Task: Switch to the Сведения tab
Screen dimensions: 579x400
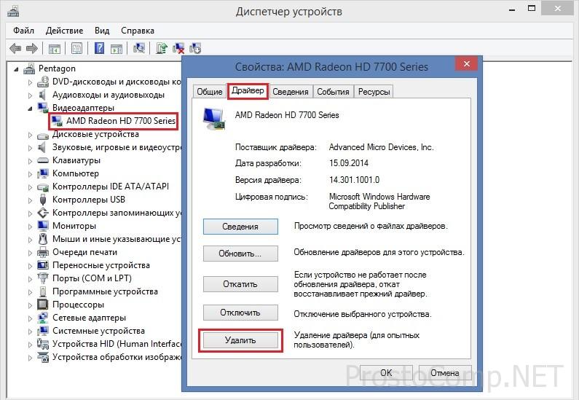Action: [291, 92]
